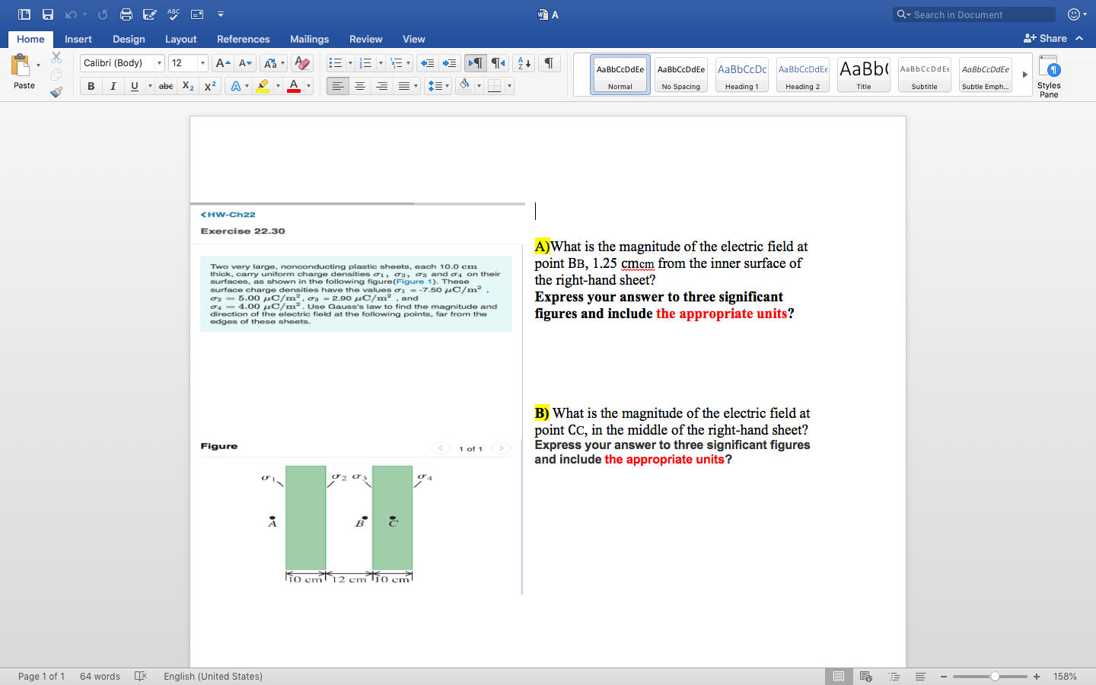Click the Spelling and Grammar check icon
Viewport: 1096px width, 685px height.
(174, 14)
